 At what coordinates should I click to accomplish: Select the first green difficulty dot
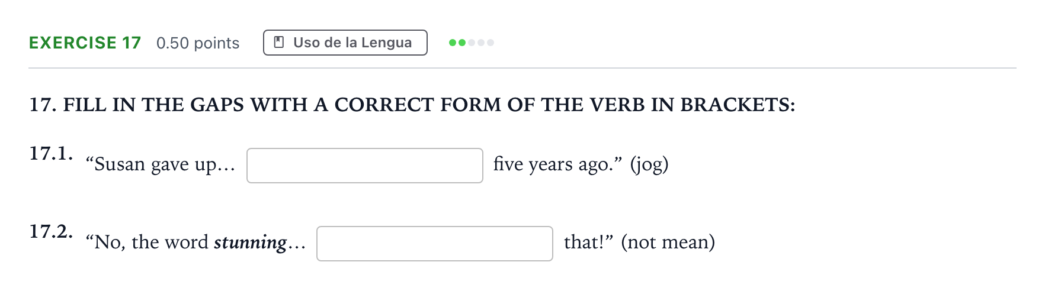click(x=453, y=43)
